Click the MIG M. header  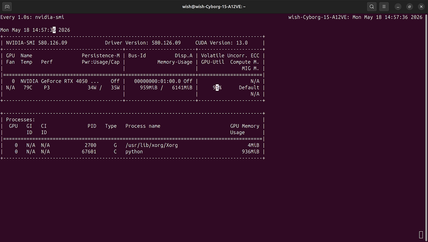250,68
